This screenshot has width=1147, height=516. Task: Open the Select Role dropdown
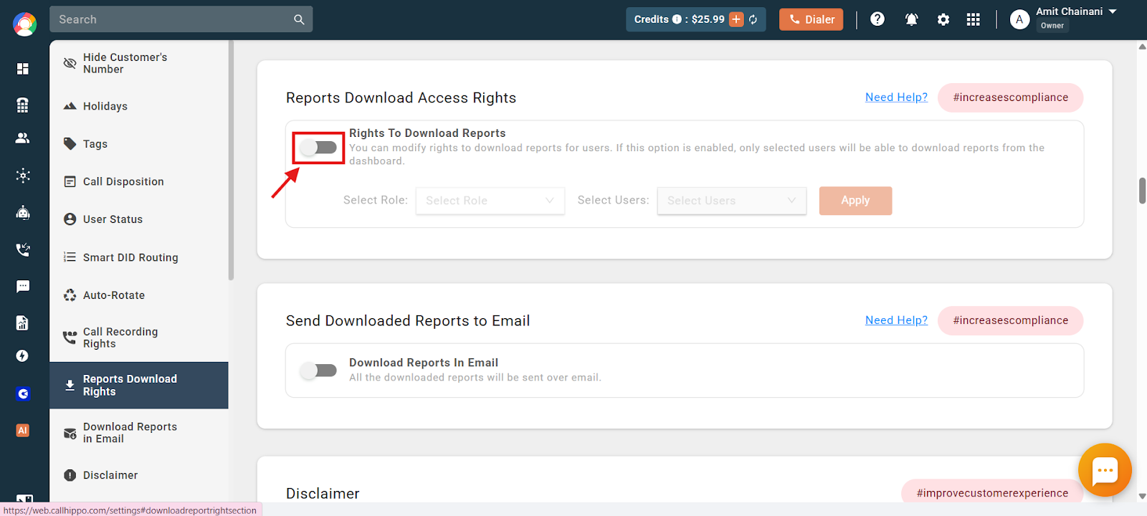point(490,201)
